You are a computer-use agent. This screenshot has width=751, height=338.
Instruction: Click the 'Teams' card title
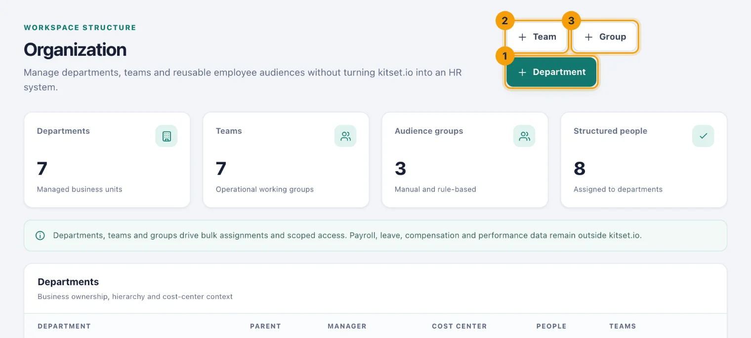(x=229, y=131)
